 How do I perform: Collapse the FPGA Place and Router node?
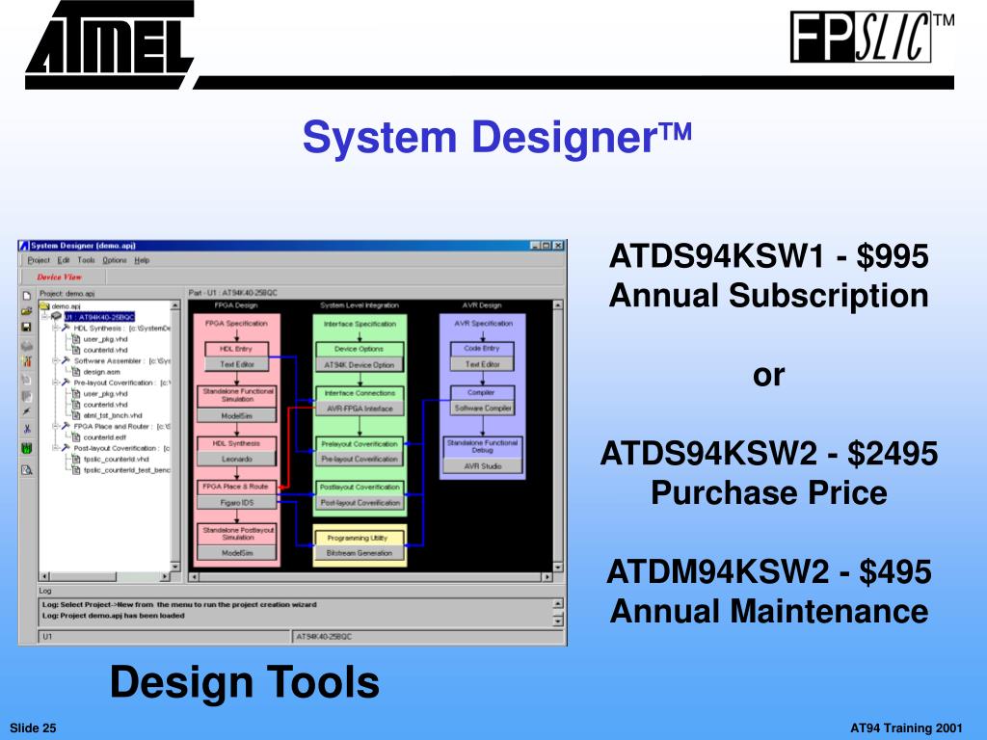(55, 426)
